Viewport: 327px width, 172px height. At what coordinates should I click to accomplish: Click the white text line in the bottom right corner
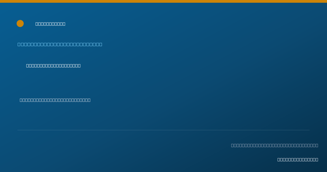coord(298,159)
